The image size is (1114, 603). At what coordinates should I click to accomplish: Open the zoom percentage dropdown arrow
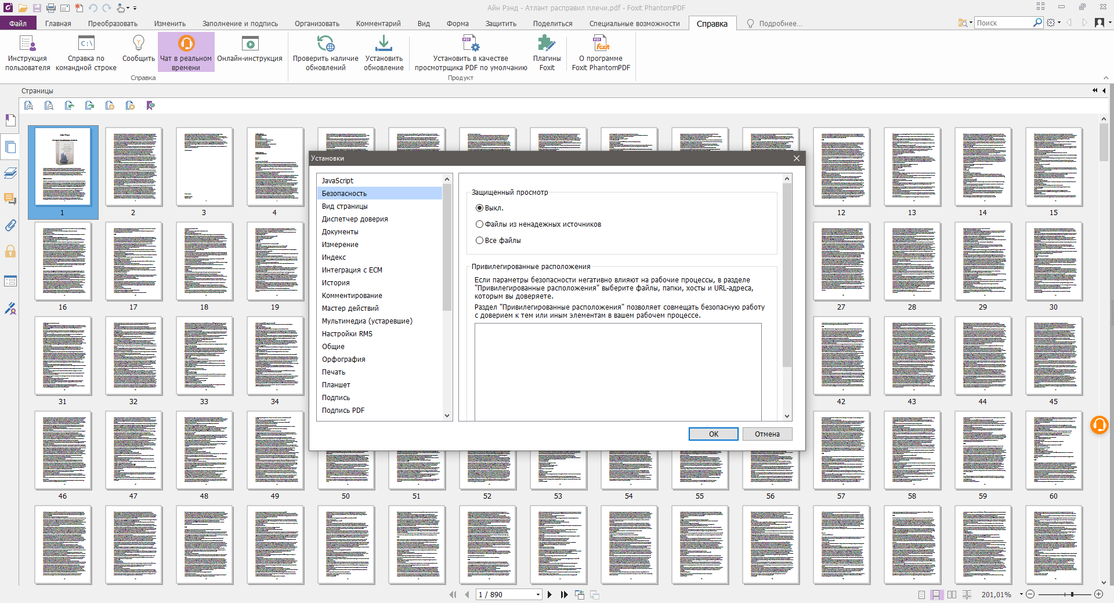click(x=1021, y=594)
